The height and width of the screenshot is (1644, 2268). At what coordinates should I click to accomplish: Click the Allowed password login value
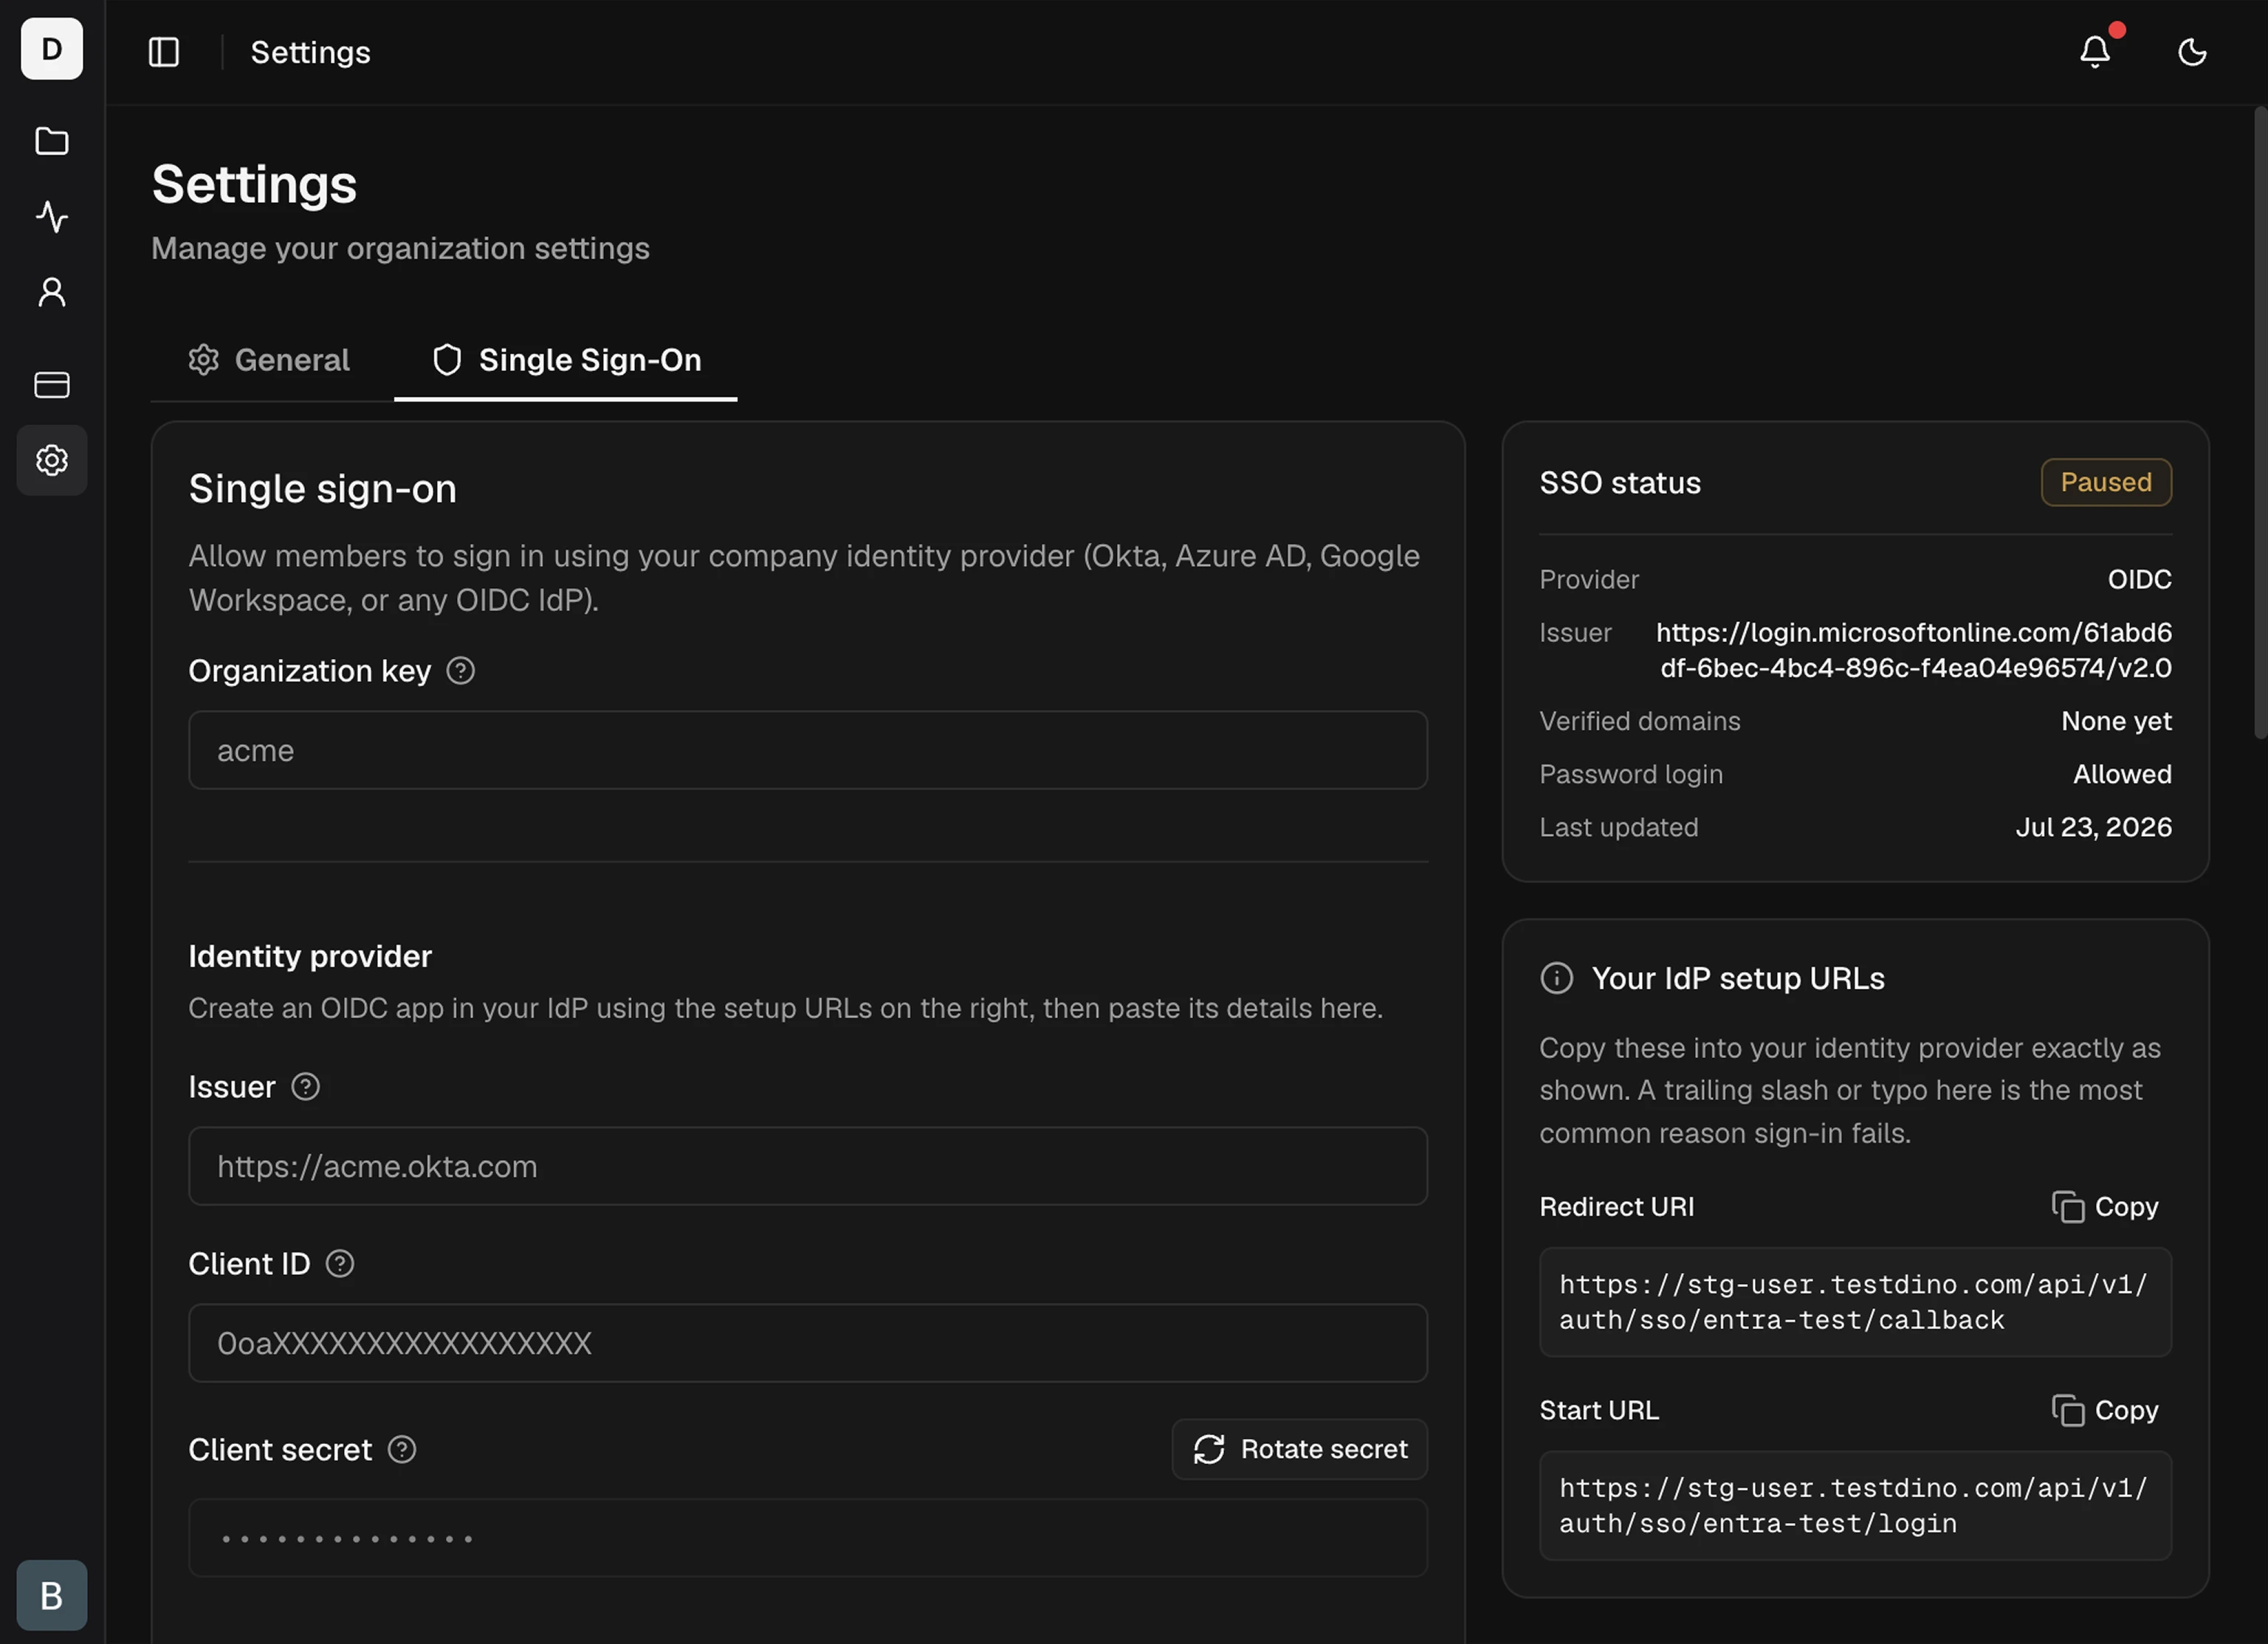click(x=2122, y=773)
